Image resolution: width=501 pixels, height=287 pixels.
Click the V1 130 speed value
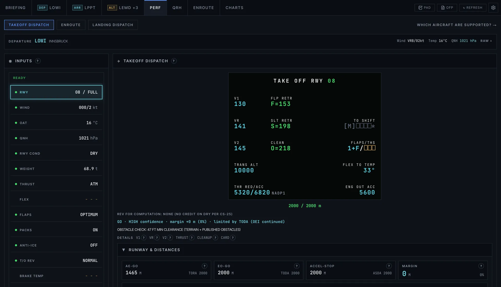click(240, 104)
